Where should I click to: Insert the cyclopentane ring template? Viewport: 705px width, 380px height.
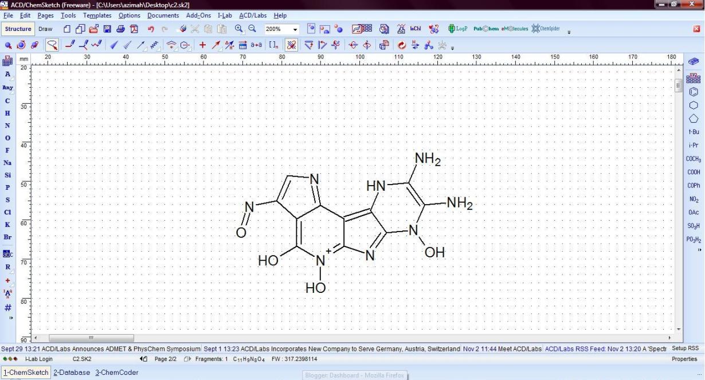pos(694,119)
